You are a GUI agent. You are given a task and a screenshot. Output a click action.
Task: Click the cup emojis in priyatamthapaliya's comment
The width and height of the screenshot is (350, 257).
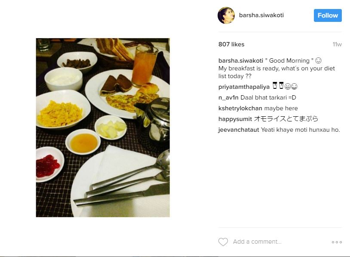pyautogui.click(x=278, y=85)
